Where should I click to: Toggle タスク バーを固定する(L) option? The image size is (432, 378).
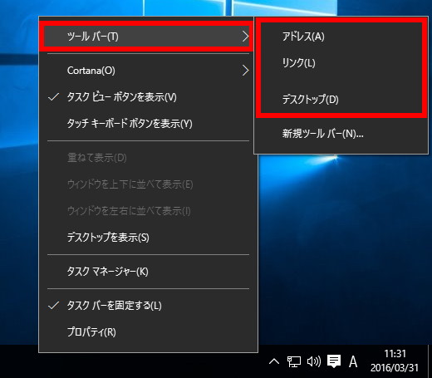[148, 306]
